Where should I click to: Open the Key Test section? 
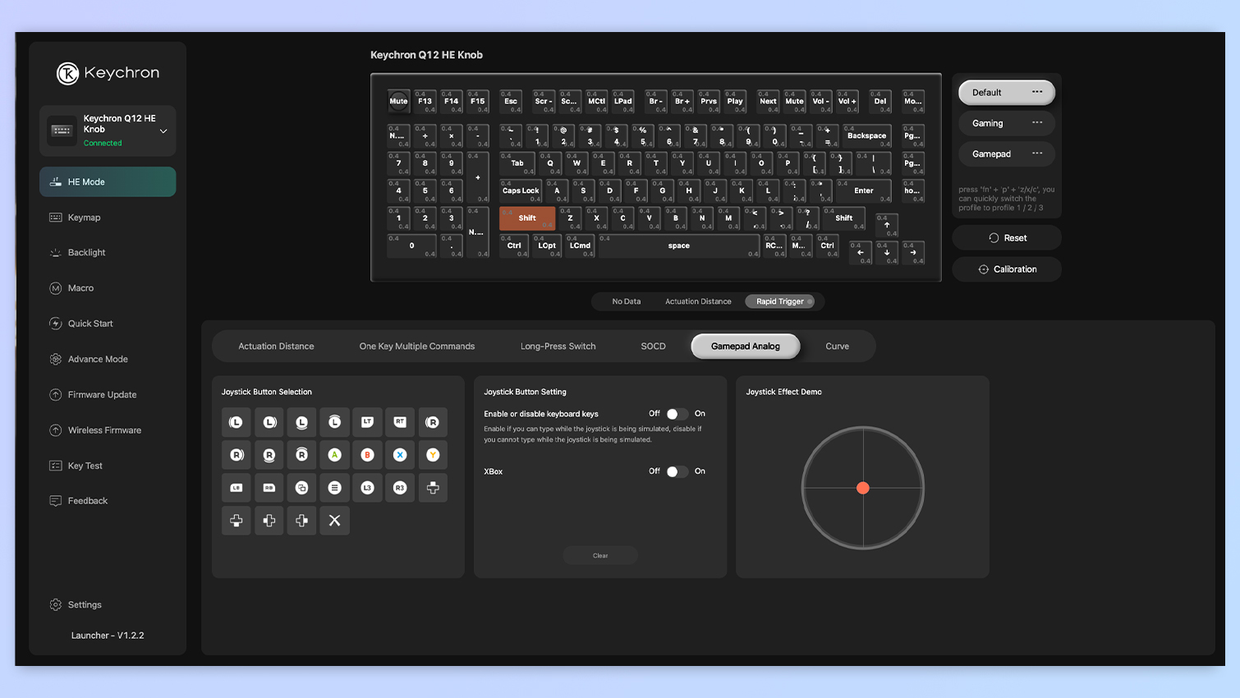(x=85, y=466)
